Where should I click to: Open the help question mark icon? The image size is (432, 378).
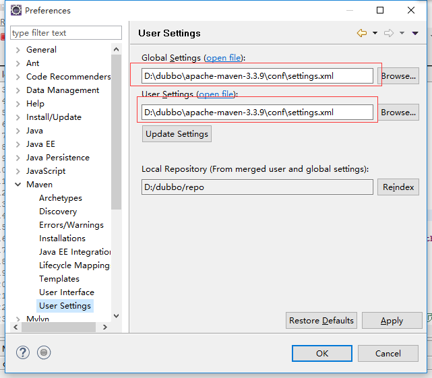pos(23,352)
